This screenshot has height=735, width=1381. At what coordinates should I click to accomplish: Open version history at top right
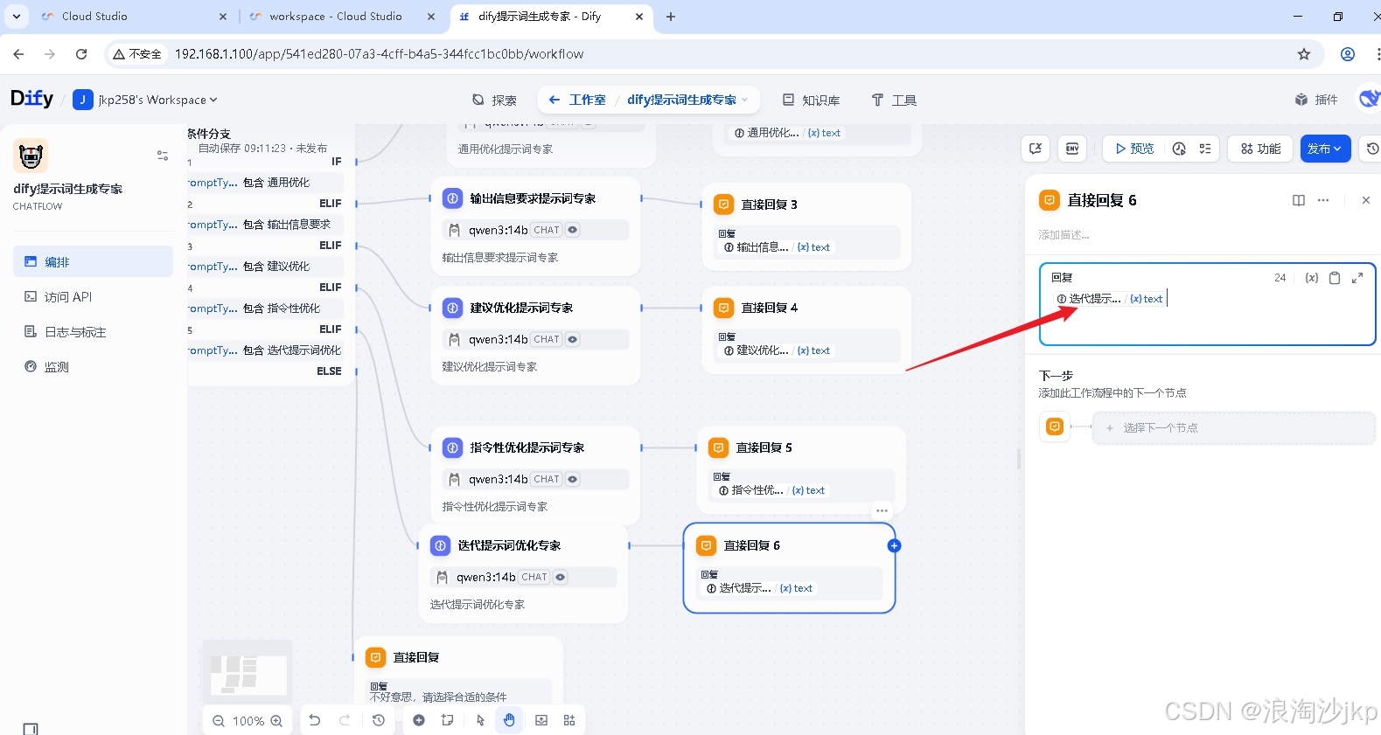click(x=1371, y=149)
